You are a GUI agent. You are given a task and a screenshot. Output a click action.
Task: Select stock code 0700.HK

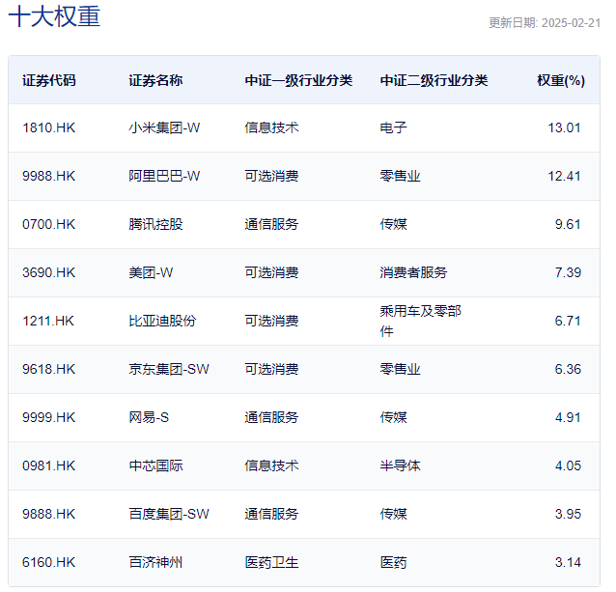click(48, 224)
